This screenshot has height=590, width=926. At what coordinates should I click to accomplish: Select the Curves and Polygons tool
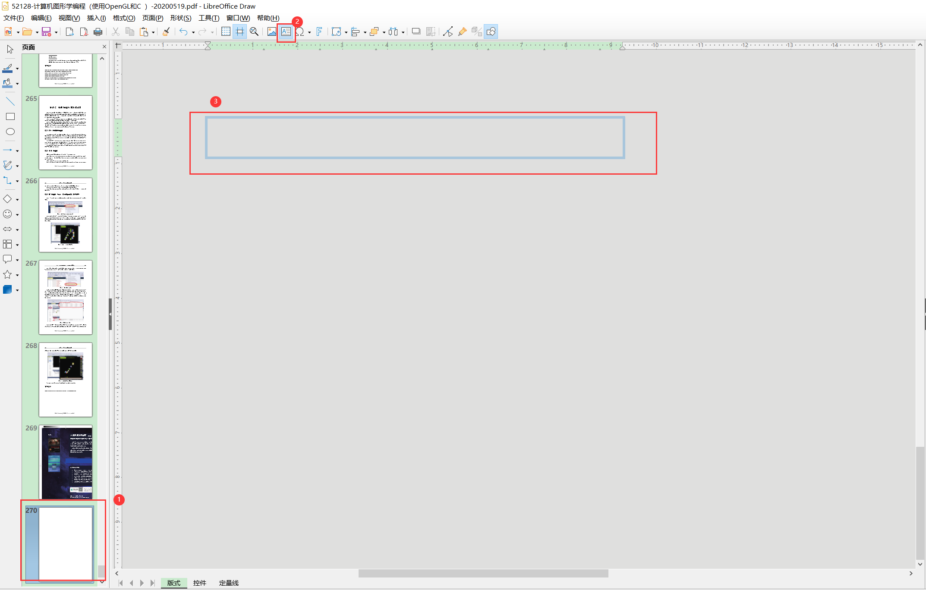coord(8,165)
